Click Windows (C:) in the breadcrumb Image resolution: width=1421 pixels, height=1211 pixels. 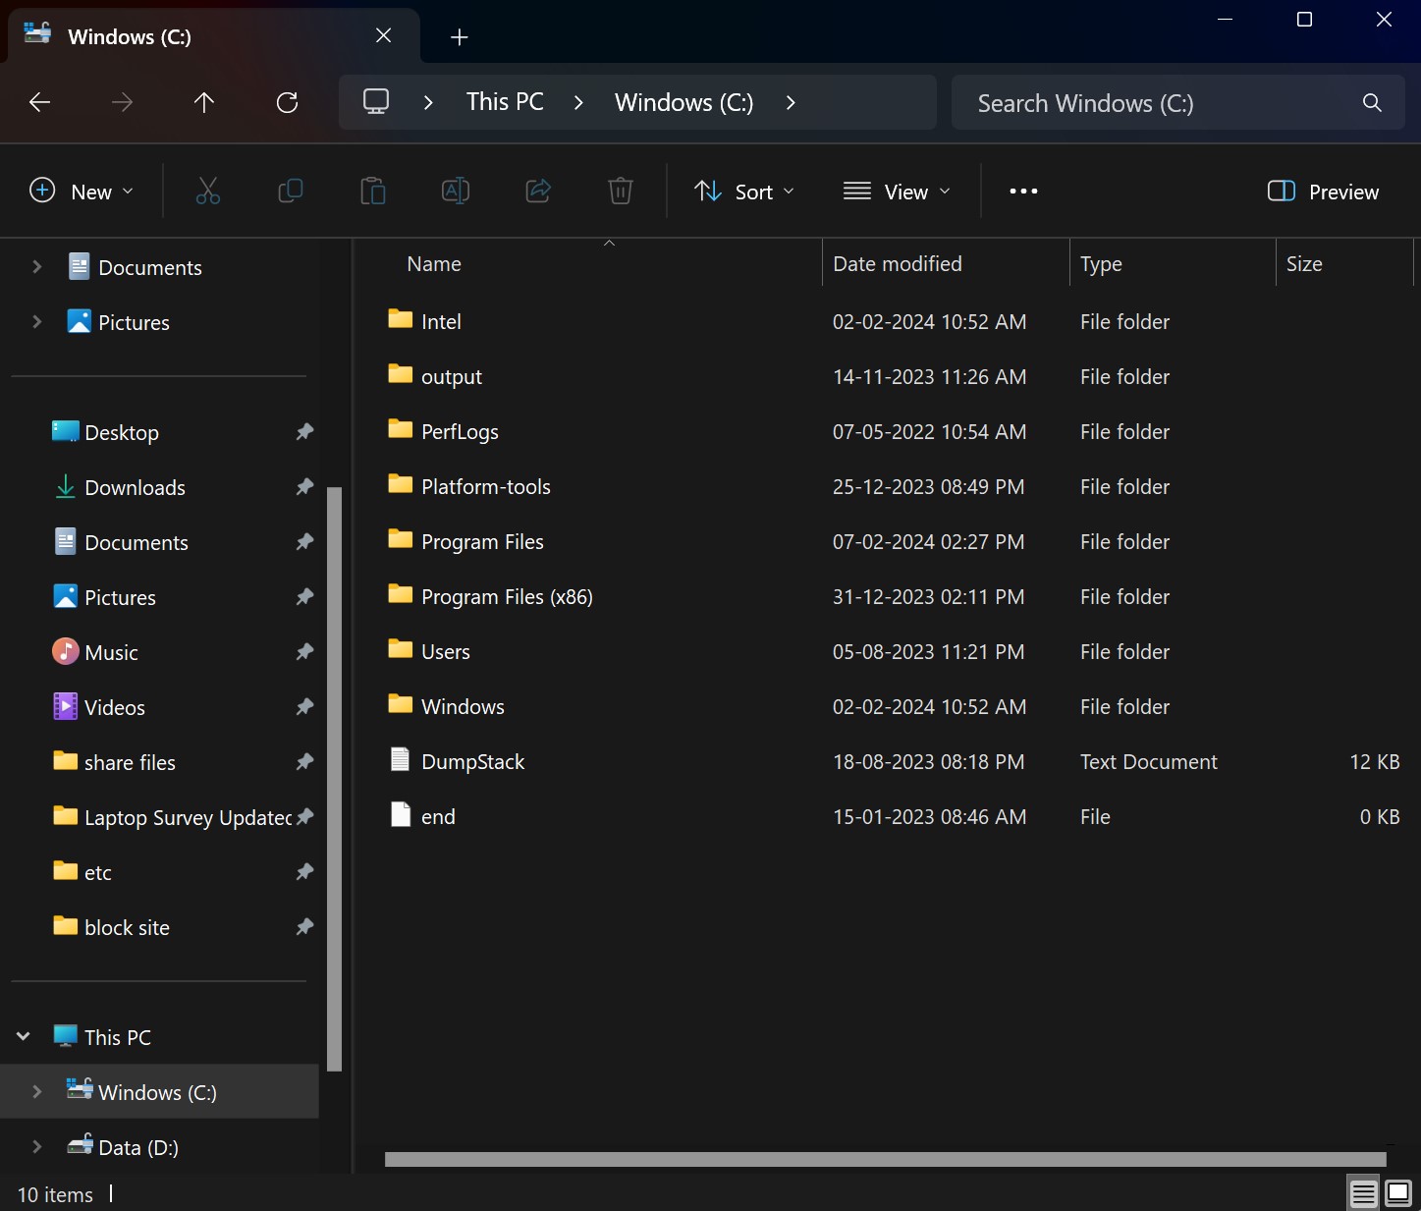coord(683,102)
